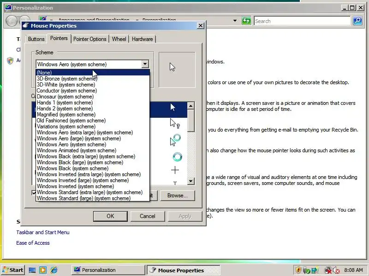Screen dimensions: 369x276
Task: Click the 8:08 AM clock
Action: point(353,270)
